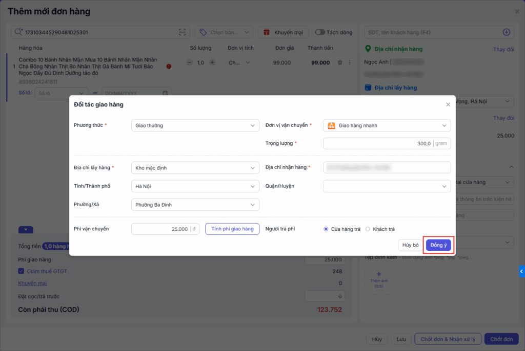
Task: Select the Khách trả radio option
Action: pos(368,229)
